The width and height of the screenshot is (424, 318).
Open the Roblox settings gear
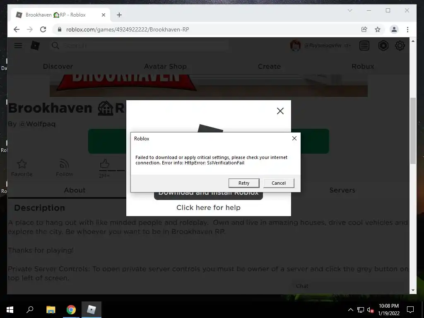[400, 46]
